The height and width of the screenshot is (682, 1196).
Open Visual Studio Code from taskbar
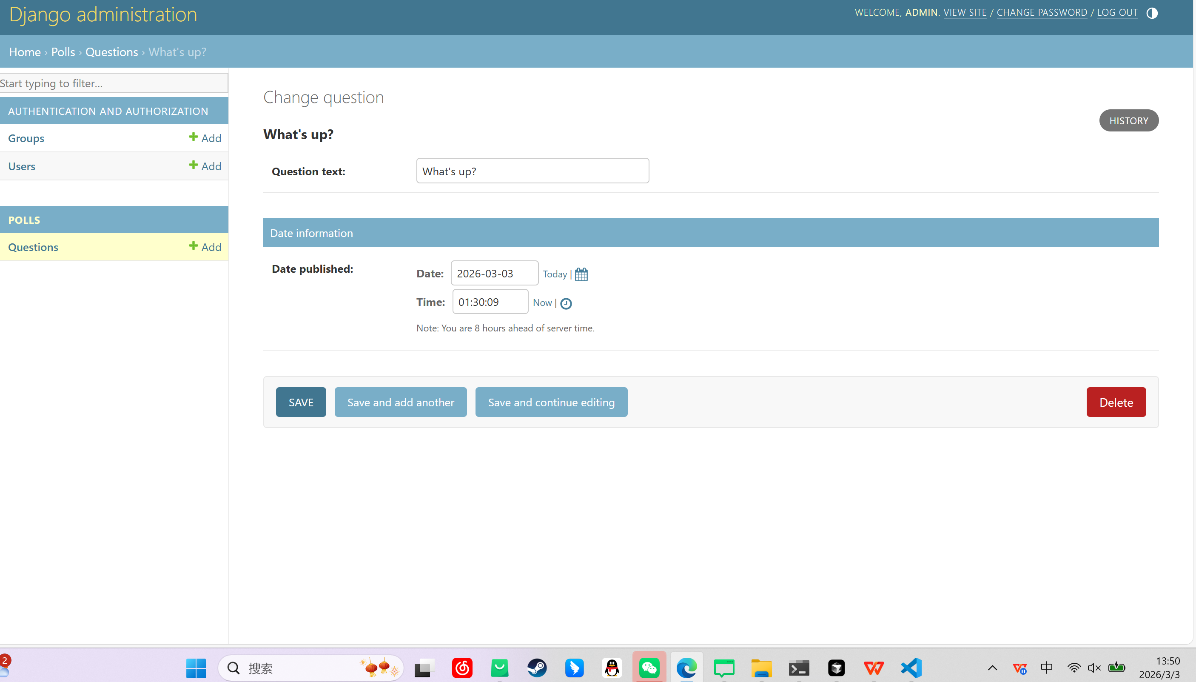coord(911,668)
